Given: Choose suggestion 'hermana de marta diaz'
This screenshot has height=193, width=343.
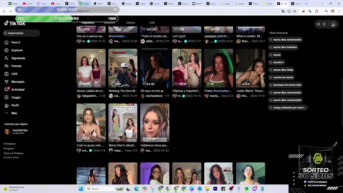Looking at the screenshot, I should (285, 85).
